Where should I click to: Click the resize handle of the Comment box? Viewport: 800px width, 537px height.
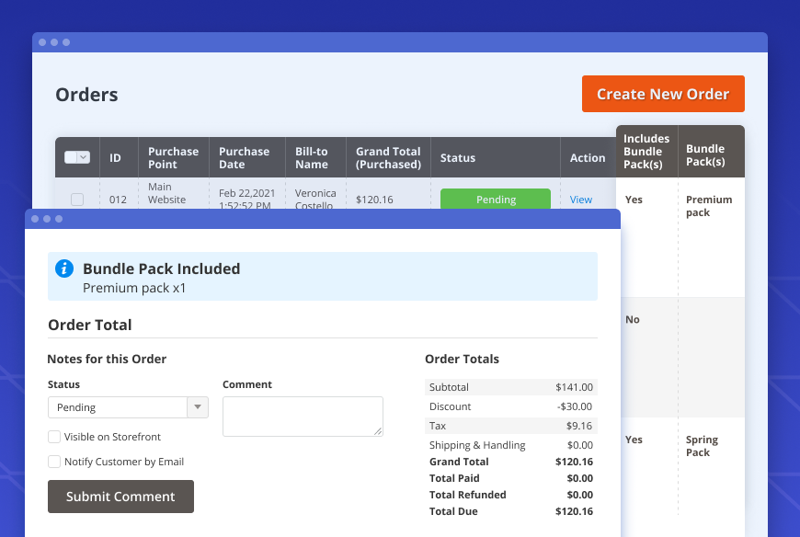point(377,430)
